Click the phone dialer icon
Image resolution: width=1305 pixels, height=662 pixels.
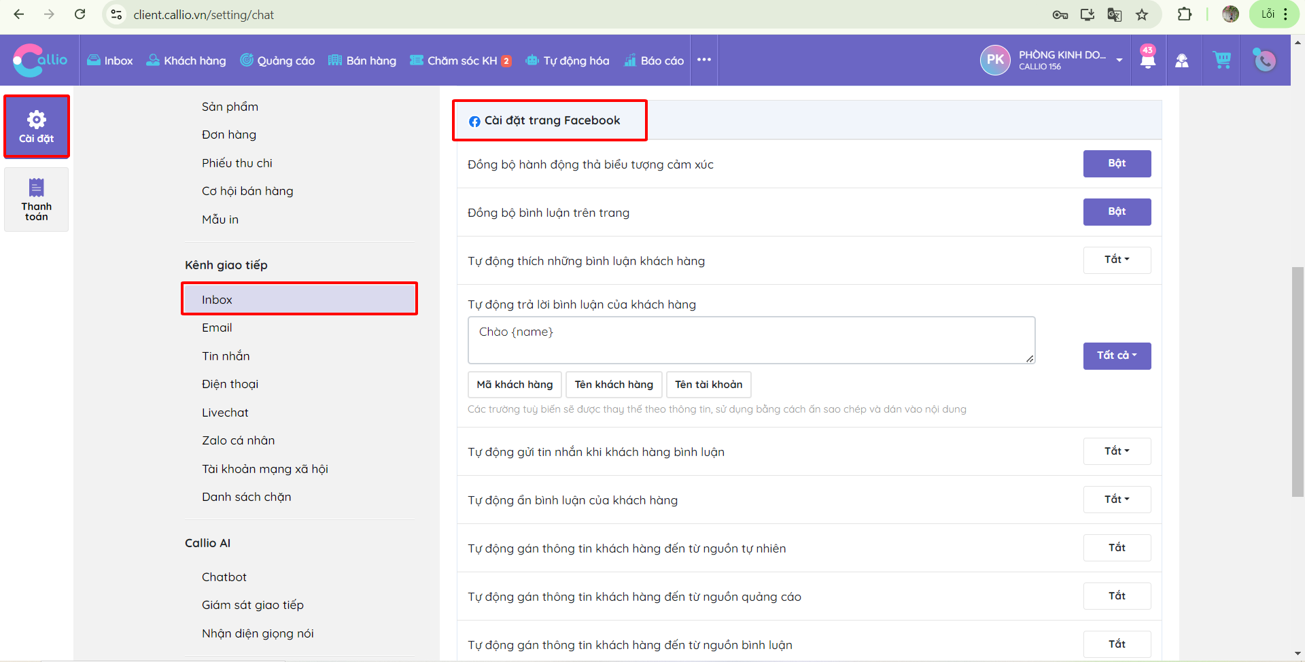1264,60
